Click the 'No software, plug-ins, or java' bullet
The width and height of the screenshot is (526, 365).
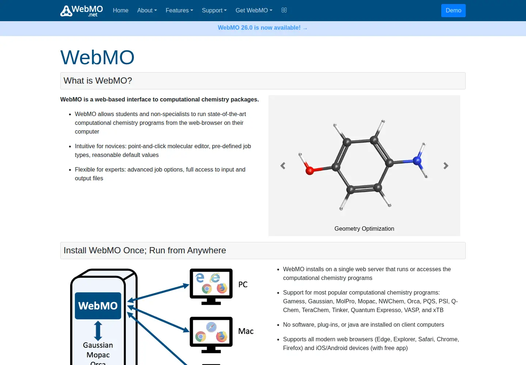363,324
